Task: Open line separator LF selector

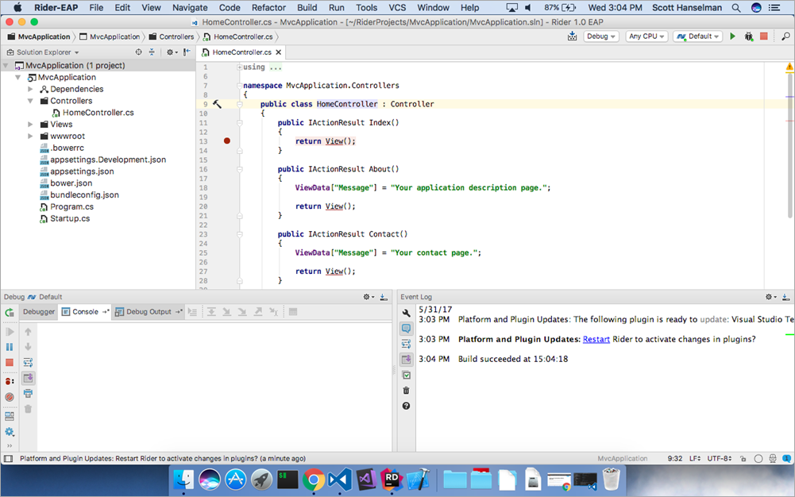Action: click(x=695, y=459)
